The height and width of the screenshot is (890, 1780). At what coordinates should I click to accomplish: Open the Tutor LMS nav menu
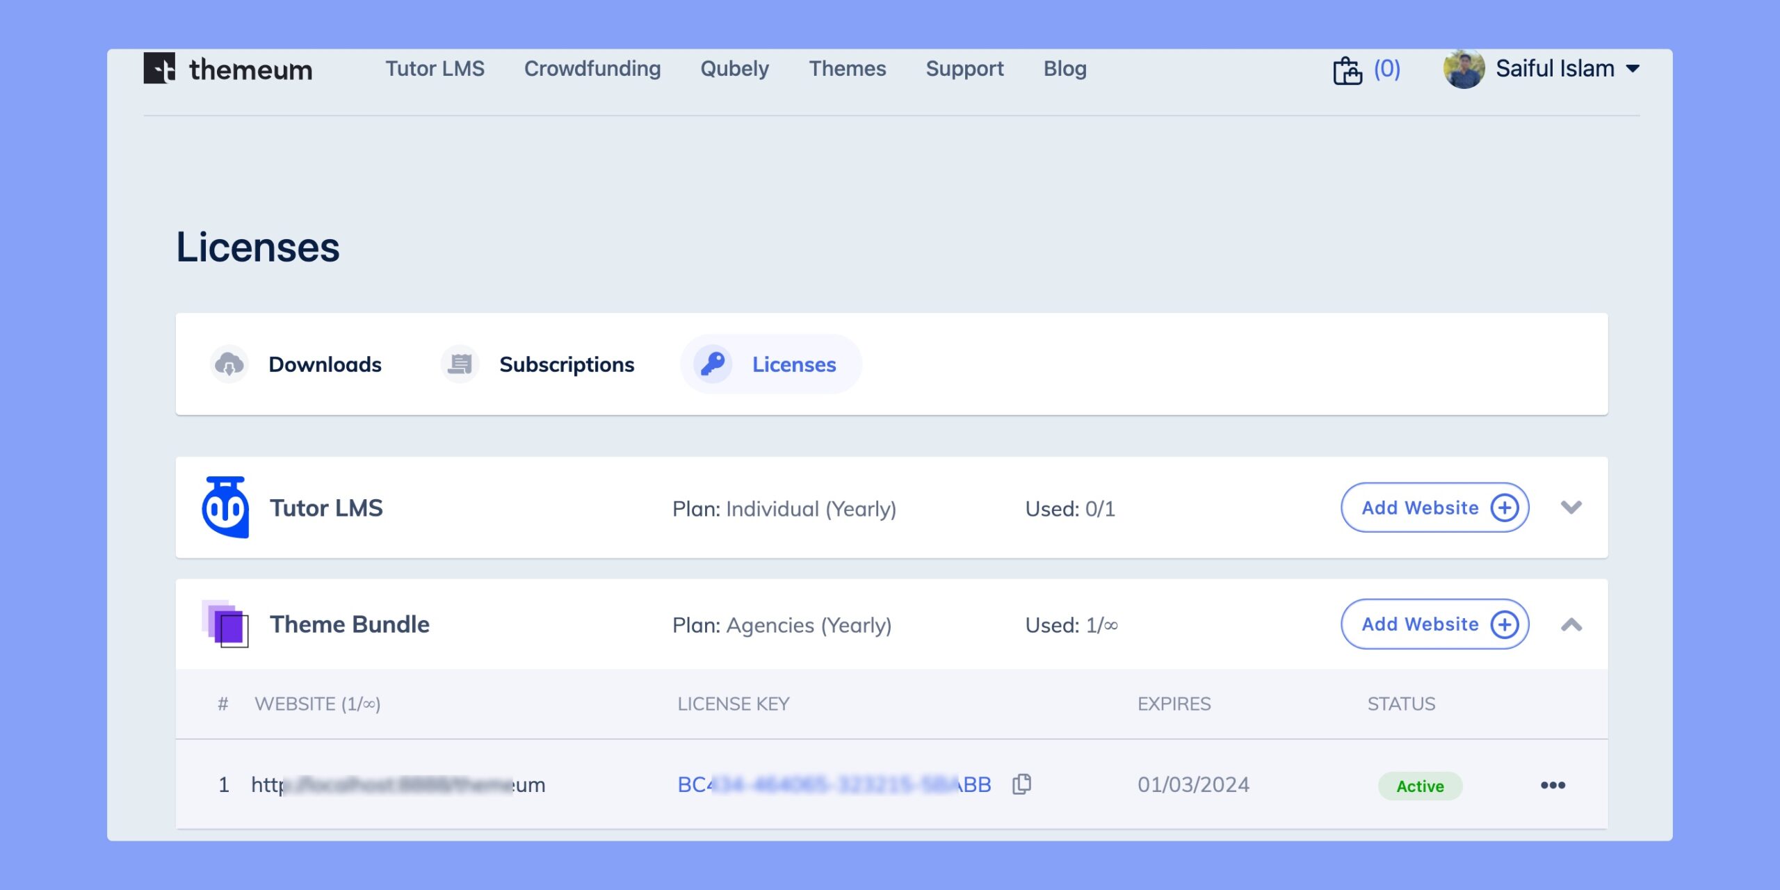[435, 69]
